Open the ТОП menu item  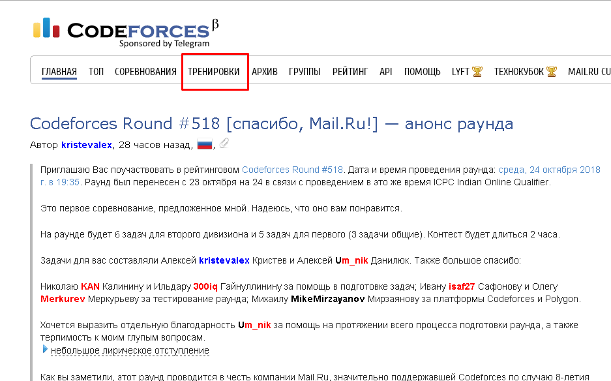[x=96, y=72]
